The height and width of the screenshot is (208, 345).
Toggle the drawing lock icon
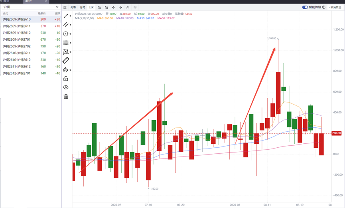(x=66, y=79)
